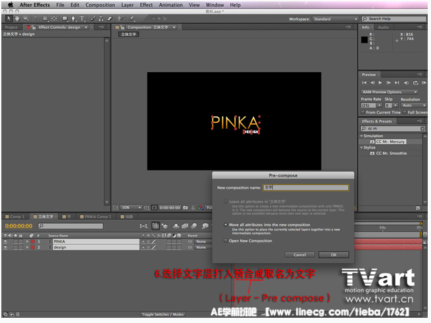The height and width of the screenshot is (323, 431).
Task: Select the Horizontal Type tool
Action: pyautogui.click(x=82, y=18)
